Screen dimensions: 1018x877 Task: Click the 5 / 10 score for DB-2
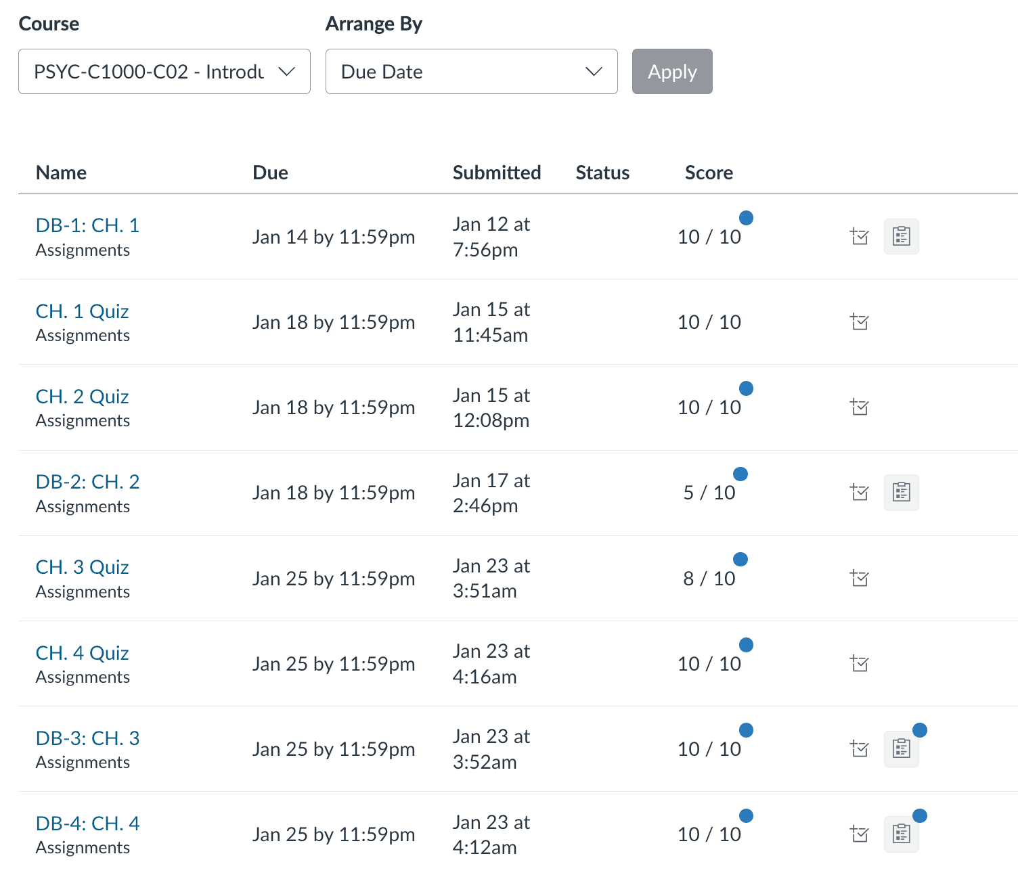click(709, 493)
